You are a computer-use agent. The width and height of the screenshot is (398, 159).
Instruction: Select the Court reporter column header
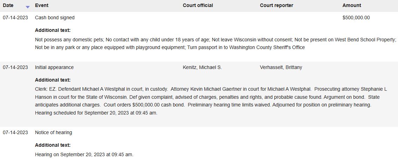pos(276,5)
